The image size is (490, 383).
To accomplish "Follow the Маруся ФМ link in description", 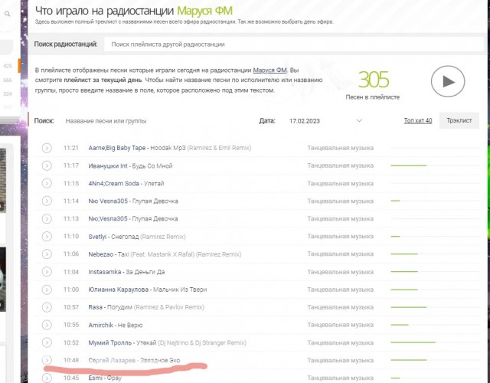I will coord(269,70).
